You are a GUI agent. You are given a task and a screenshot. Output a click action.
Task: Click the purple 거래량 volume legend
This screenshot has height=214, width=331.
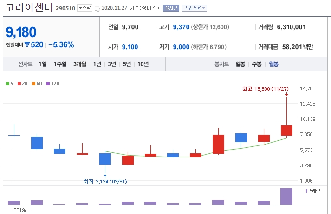pyautogui.click(x=313, y=191)
